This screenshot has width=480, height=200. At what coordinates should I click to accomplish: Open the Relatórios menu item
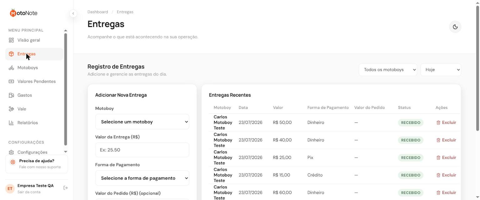click(34, 123)
